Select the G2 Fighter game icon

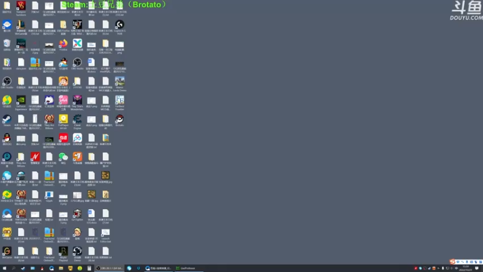pyautogui.click(x=77, y=215)
